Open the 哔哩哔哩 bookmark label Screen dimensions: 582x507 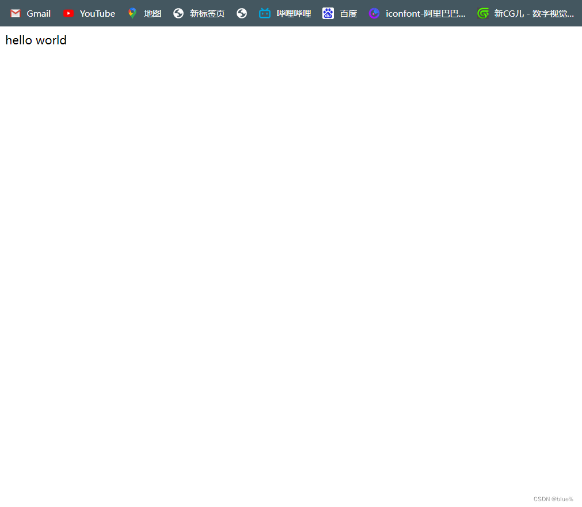tap(294, 14)
